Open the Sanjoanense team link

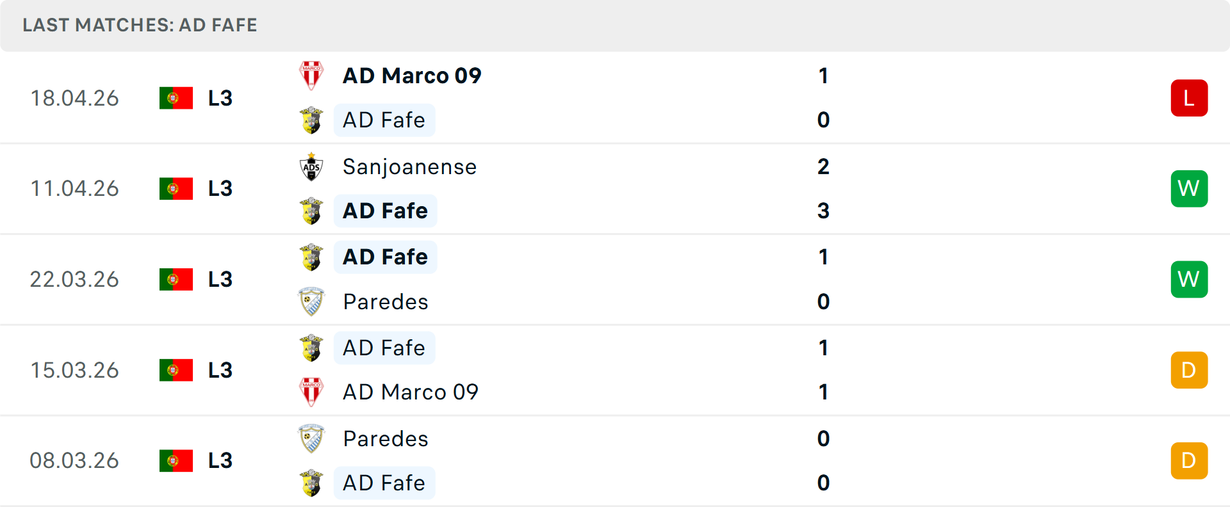(409, 167)
